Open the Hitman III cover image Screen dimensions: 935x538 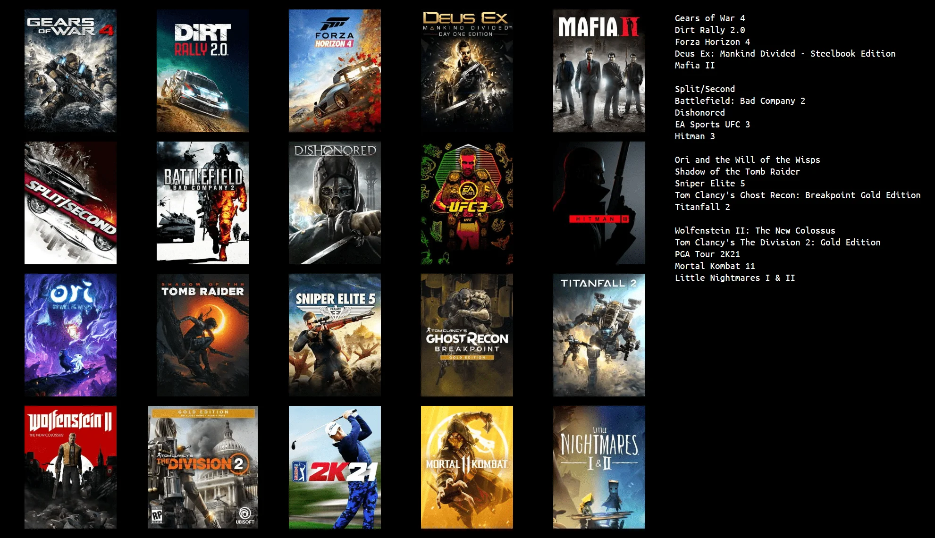pos(599,203)
